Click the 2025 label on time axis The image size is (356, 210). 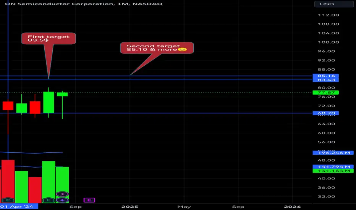[130, 207]
